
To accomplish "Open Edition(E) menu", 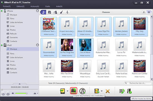I will point(20,6).
